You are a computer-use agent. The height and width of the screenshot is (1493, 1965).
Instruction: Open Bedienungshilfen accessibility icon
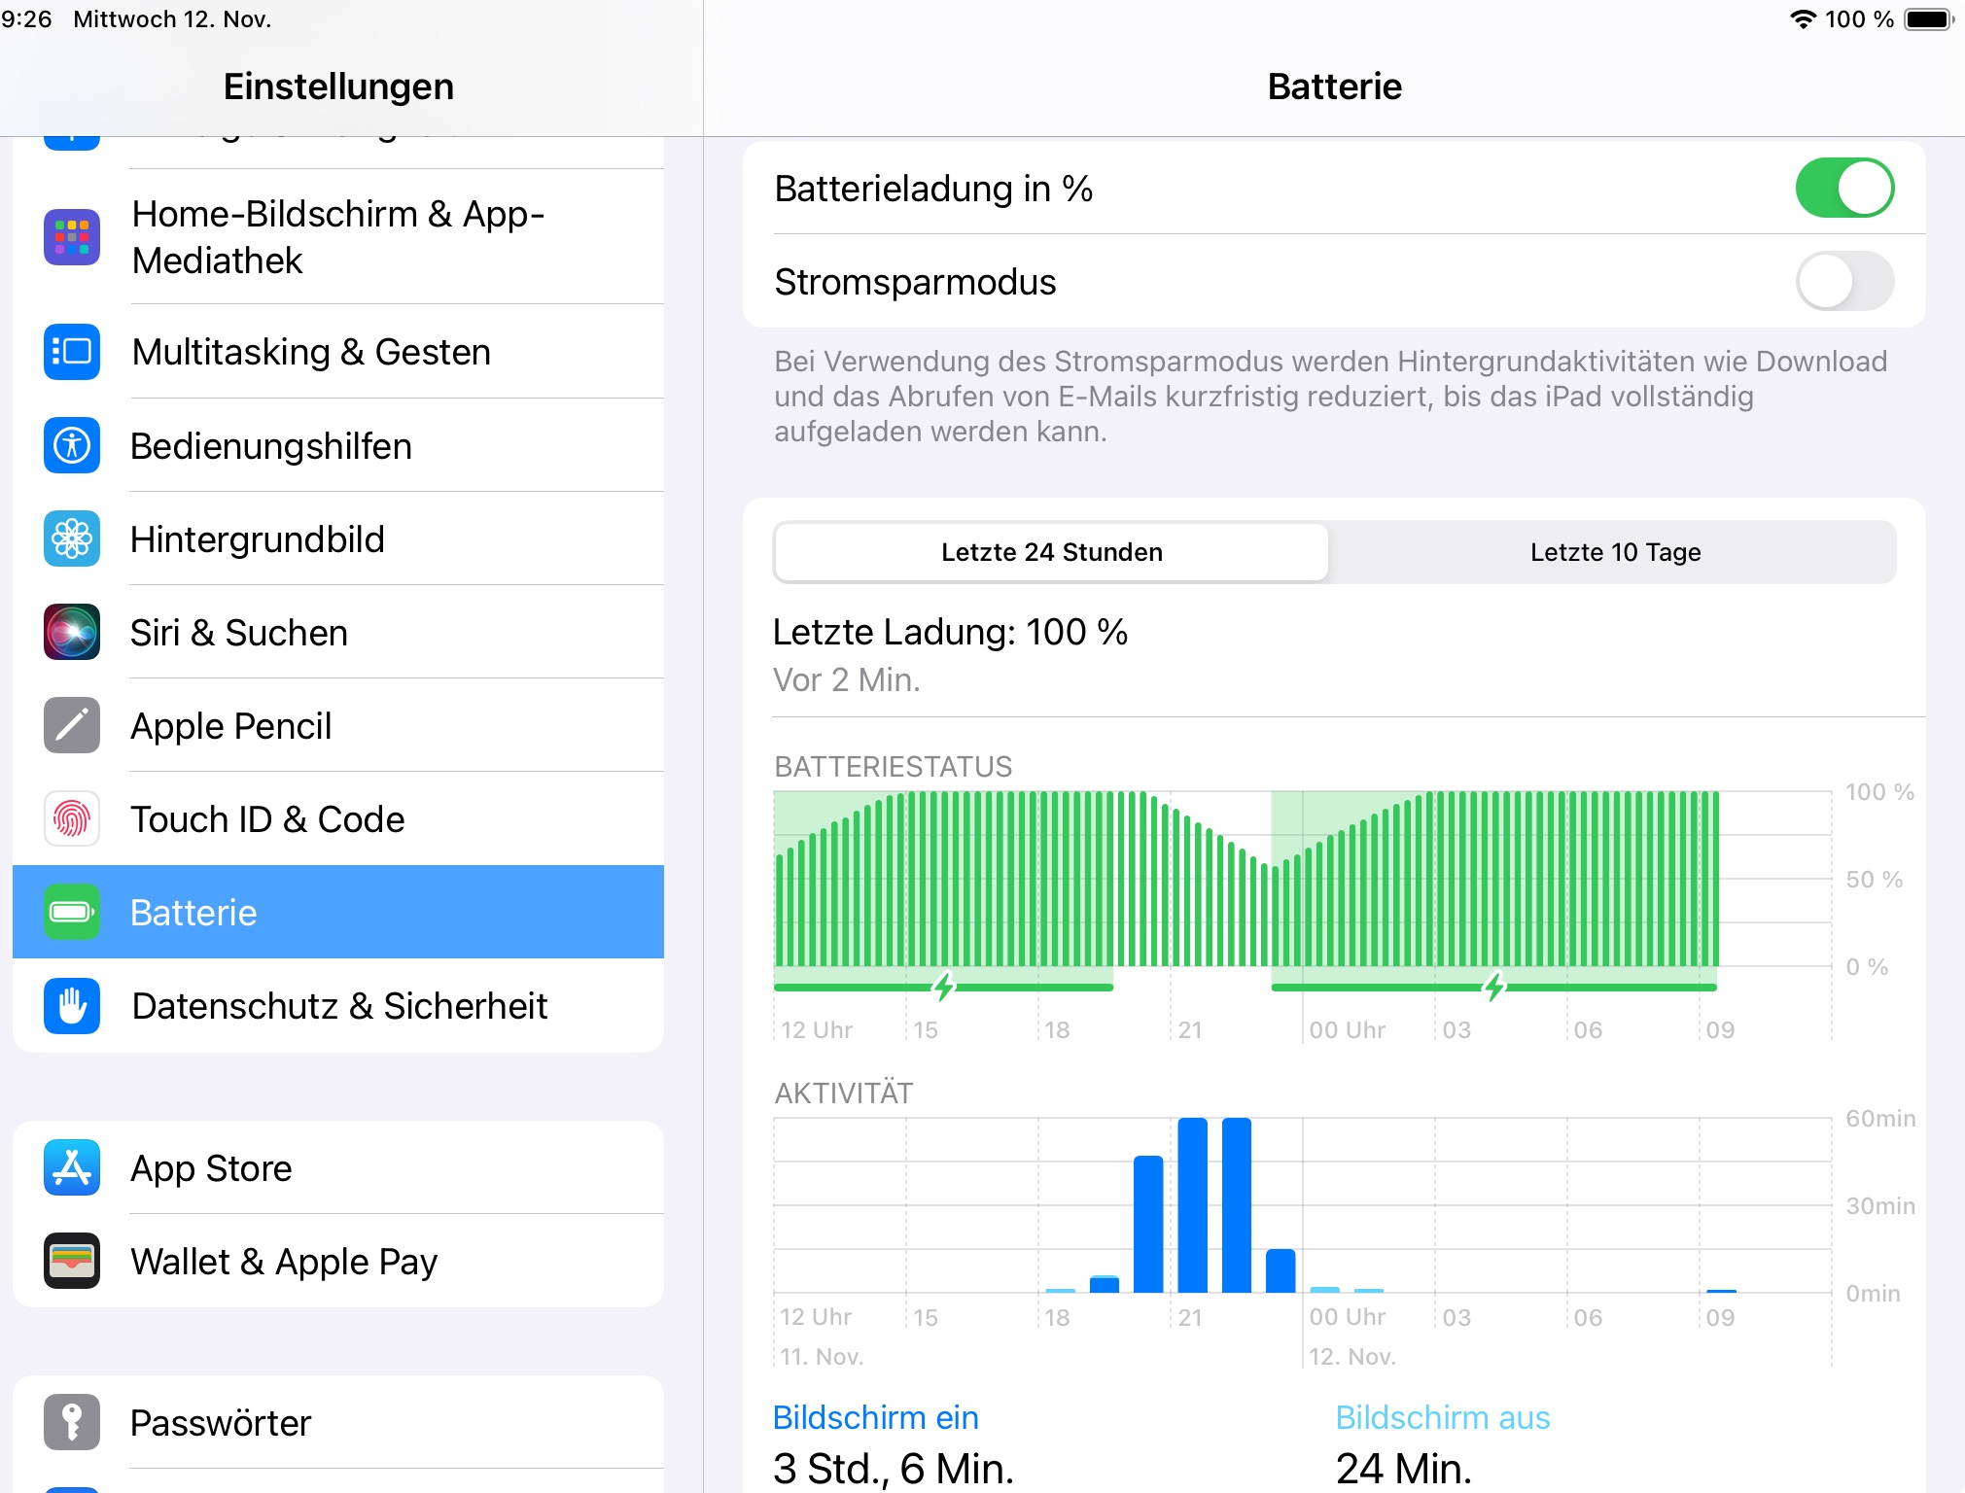72,446
